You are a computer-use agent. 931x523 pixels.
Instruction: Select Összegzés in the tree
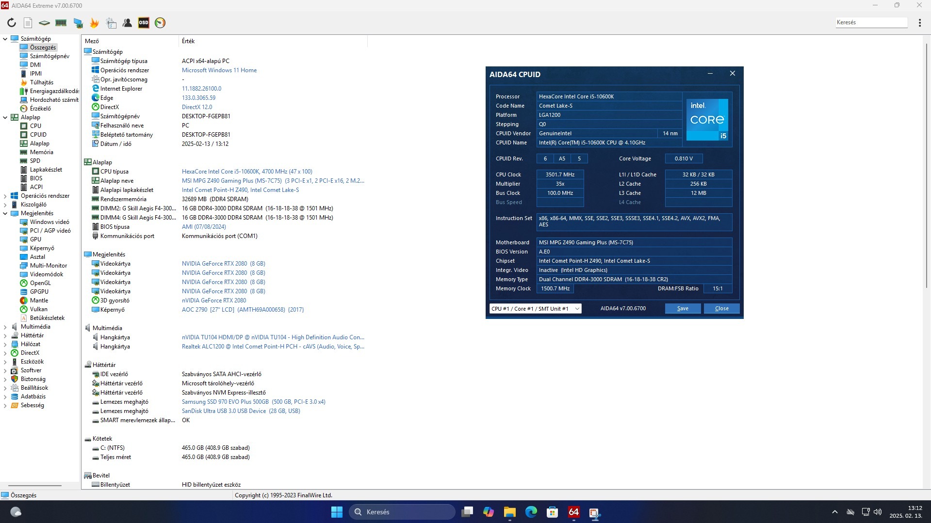point(43,48)
